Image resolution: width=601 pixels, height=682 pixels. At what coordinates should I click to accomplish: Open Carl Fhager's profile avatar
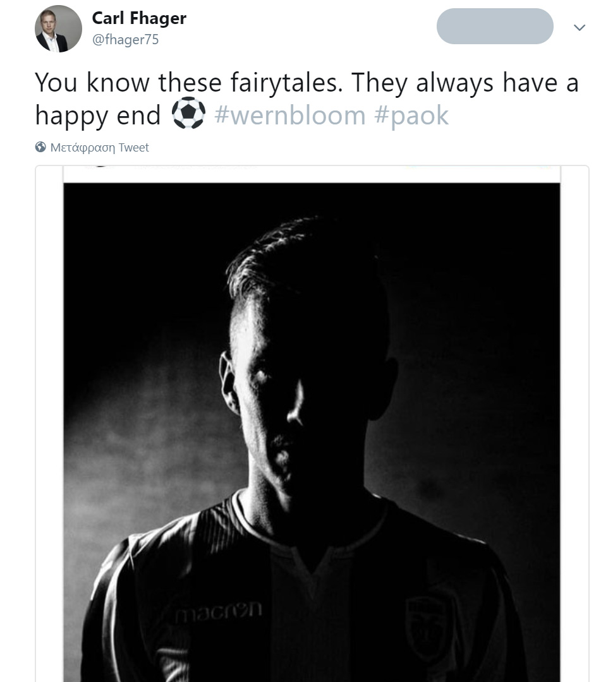point(58,28)
